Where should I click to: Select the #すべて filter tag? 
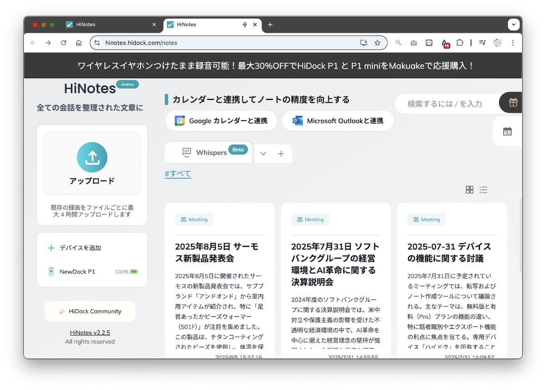(177, 173)
